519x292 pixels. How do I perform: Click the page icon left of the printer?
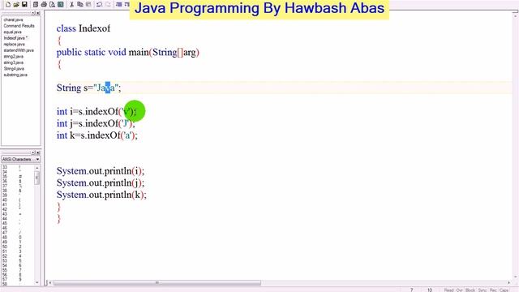pyautogui.click(x=36, y=5)
